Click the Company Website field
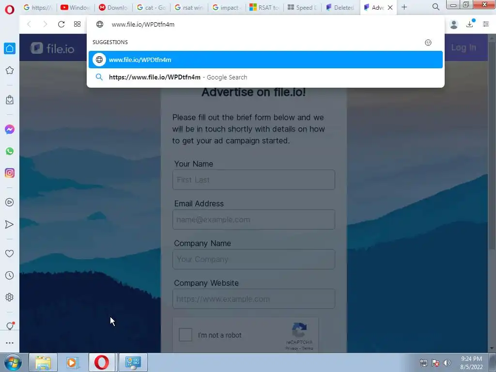The height and width of the screenshot is (372, 496). [x=254, y=299]
